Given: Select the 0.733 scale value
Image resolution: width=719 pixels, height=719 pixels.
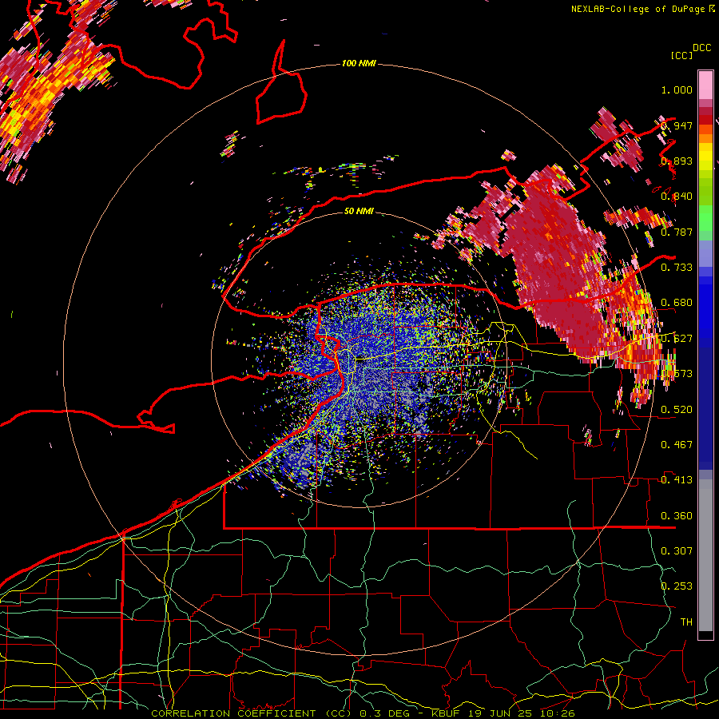Looking at the screenshot, I should [677, 268].
